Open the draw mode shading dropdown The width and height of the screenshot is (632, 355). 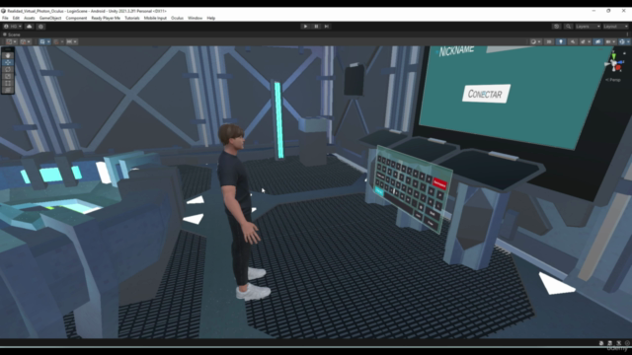[x=535, y=41]
